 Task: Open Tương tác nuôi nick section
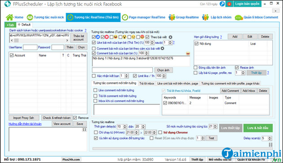[x=45, y=17]
